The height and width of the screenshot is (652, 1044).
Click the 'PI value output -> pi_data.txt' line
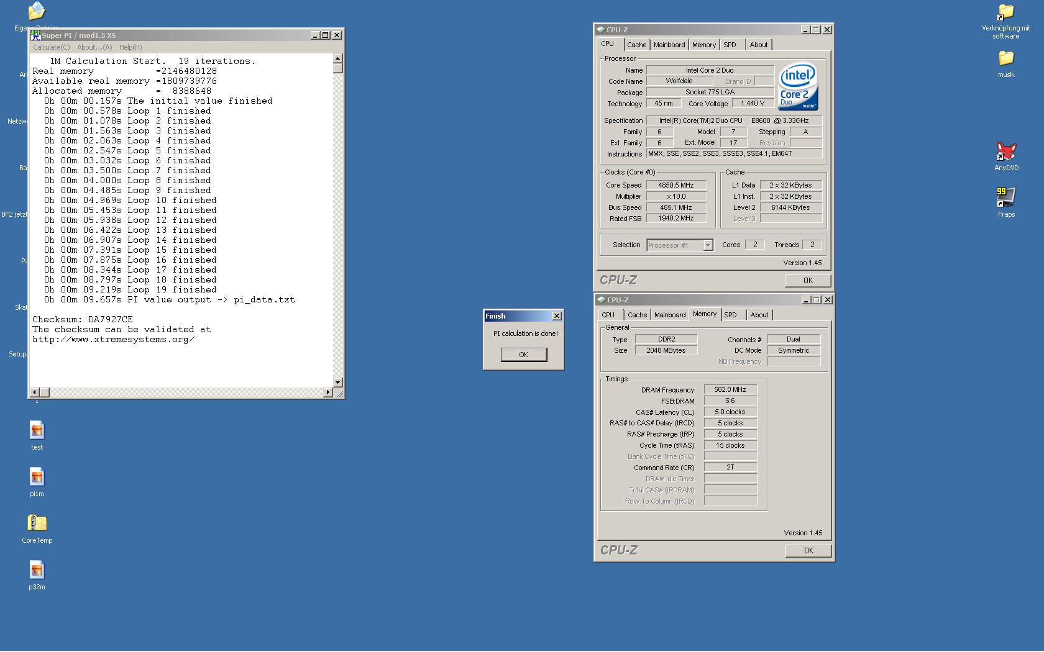click(x=170, y=299)
